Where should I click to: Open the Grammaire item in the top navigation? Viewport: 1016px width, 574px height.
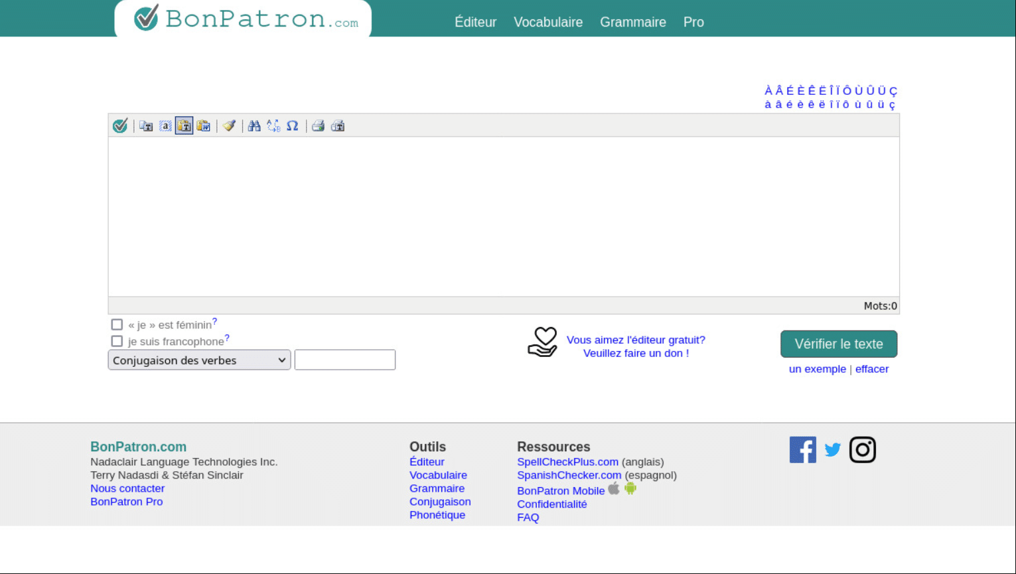click(x=633, y=22)
